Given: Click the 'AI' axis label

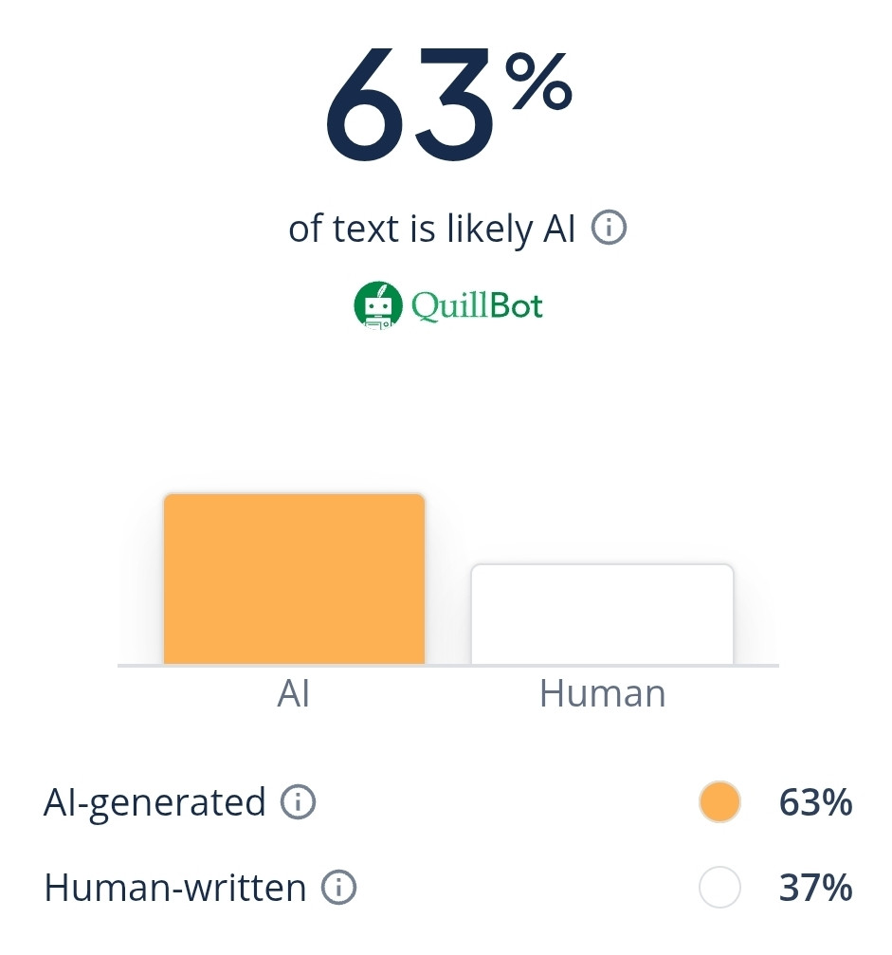Looking at the screenshot, I should pos(294,693).
